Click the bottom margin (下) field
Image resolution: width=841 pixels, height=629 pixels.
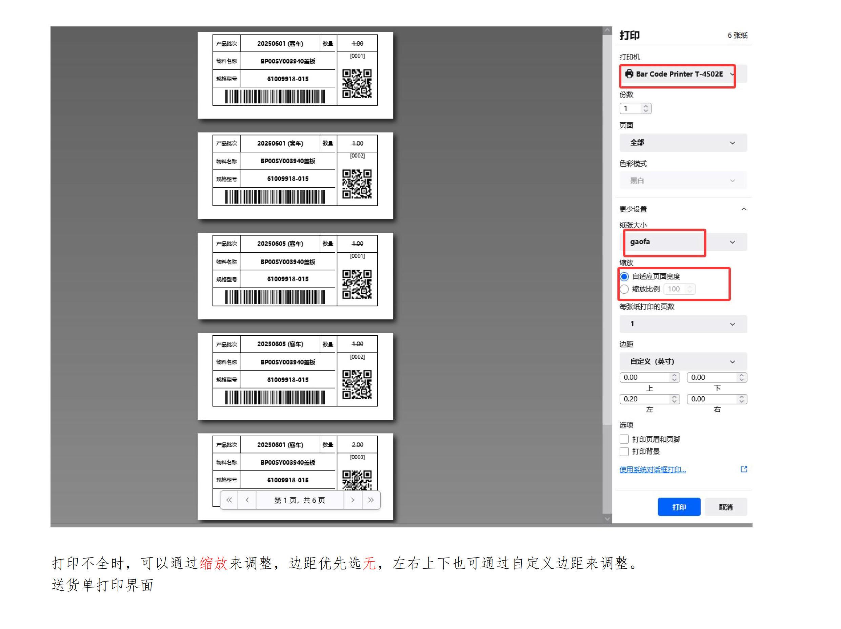[x=717, y=377]
